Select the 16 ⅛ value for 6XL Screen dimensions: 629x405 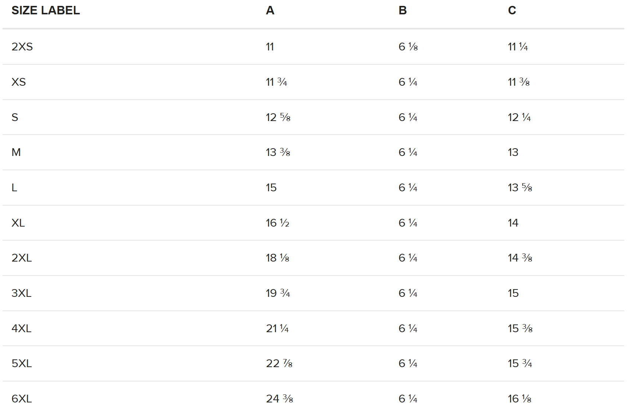[519, 398]
